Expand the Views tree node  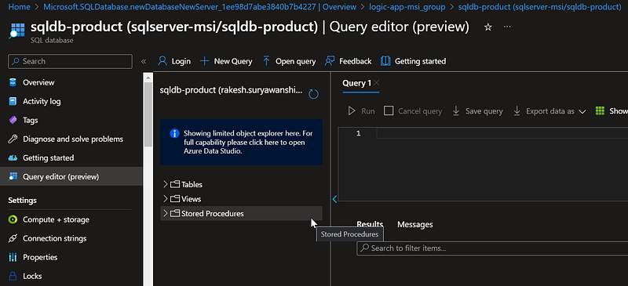click(x=165, y=198)
